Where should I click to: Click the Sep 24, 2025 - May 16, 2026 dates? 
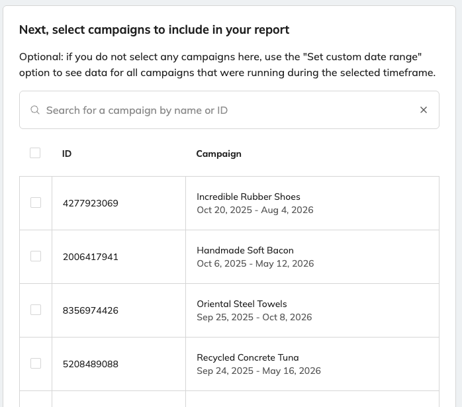[258, 371]
